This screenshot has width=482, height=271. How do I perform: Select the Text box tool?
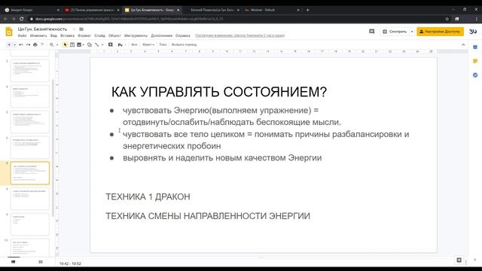(72, 44)
